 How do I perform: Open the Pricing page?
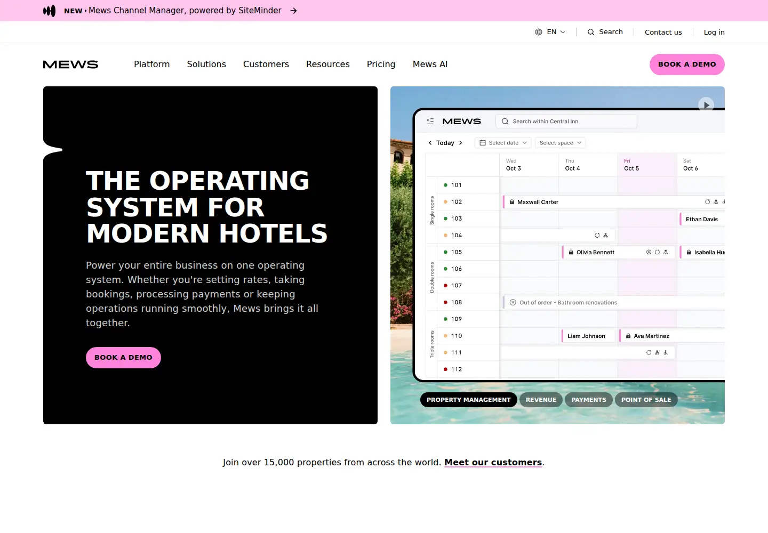click(381, 64)
